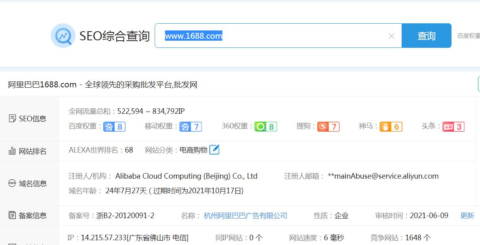Viewport: 480px width, 245px height.
Task: Click the 百度权重 badge showing 8
Action: (x=115, y=126)
